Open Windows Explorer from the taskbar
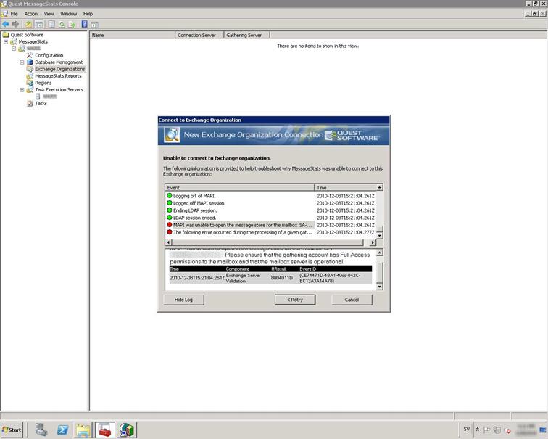This screenshot has width=548, height=439. tap(83, 430)
